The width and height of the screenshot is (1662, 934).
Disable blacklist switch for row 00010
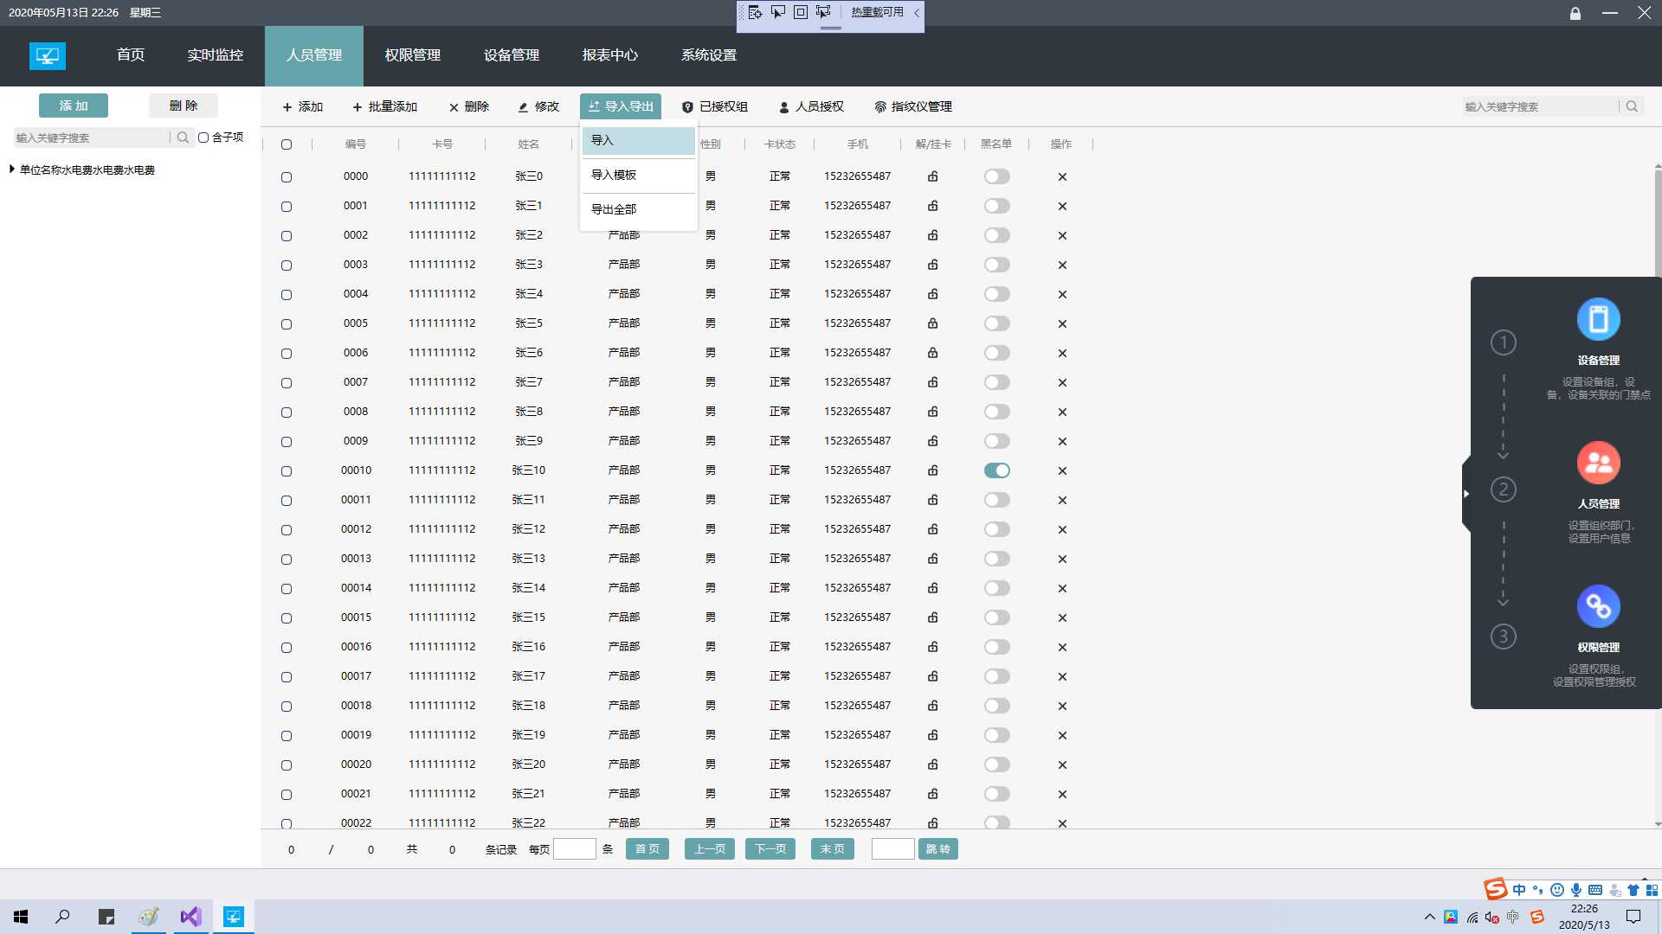pos(996,470)
